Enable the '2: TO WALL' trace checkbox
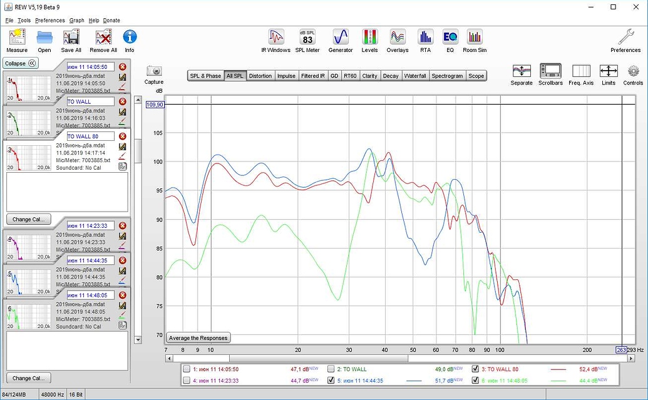This screenshot has height=400, width=648. pyautogui.click(x=331, y=369)
